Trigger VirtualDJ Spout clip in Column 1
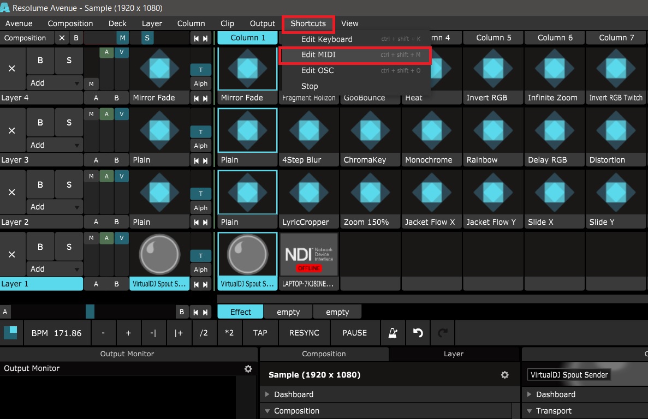 coord(247,254)
